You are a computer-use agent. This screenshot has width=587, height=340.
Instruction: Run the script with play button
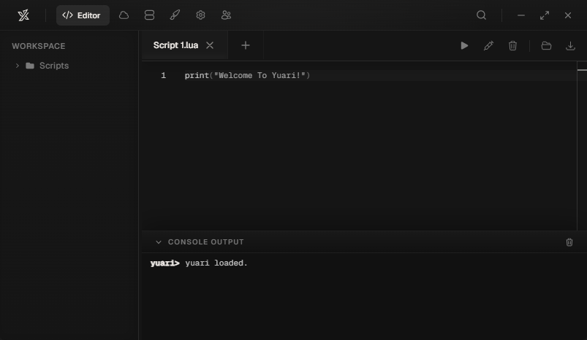point(464,45)
